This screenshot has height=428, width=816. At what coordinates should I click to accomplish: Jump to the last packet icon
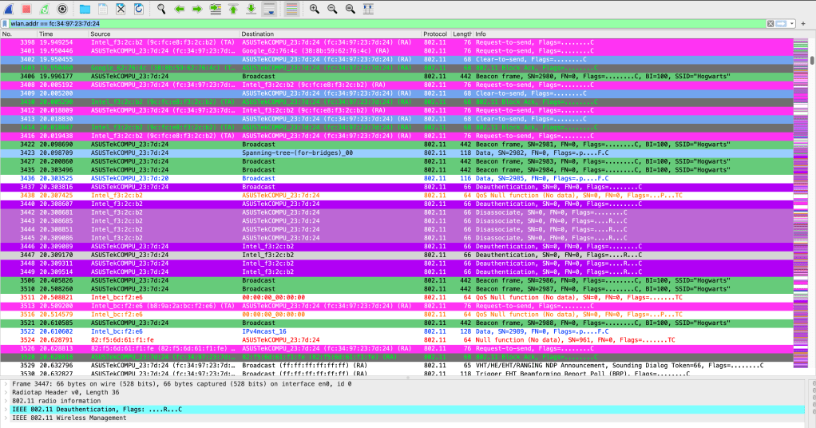(x=252, y=9)
